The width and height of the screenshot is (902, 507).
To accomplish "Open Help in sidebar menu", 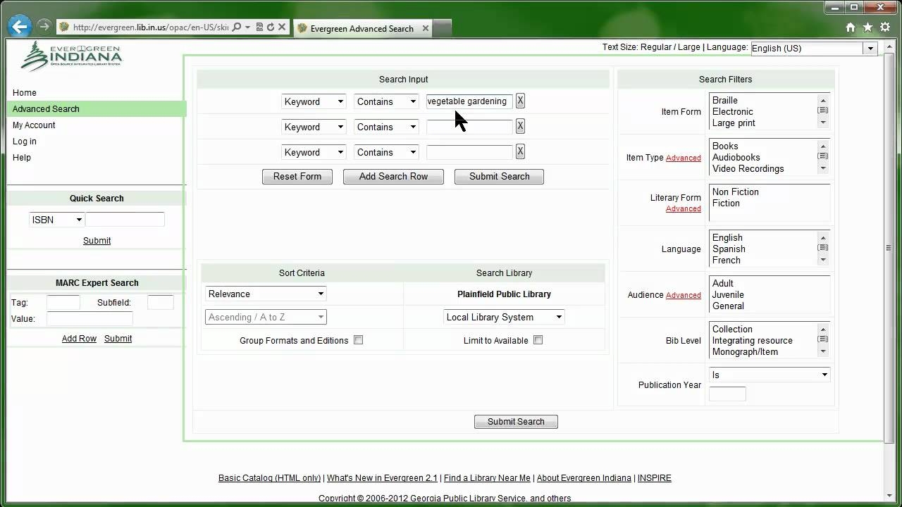I will (x=22, y=157).
